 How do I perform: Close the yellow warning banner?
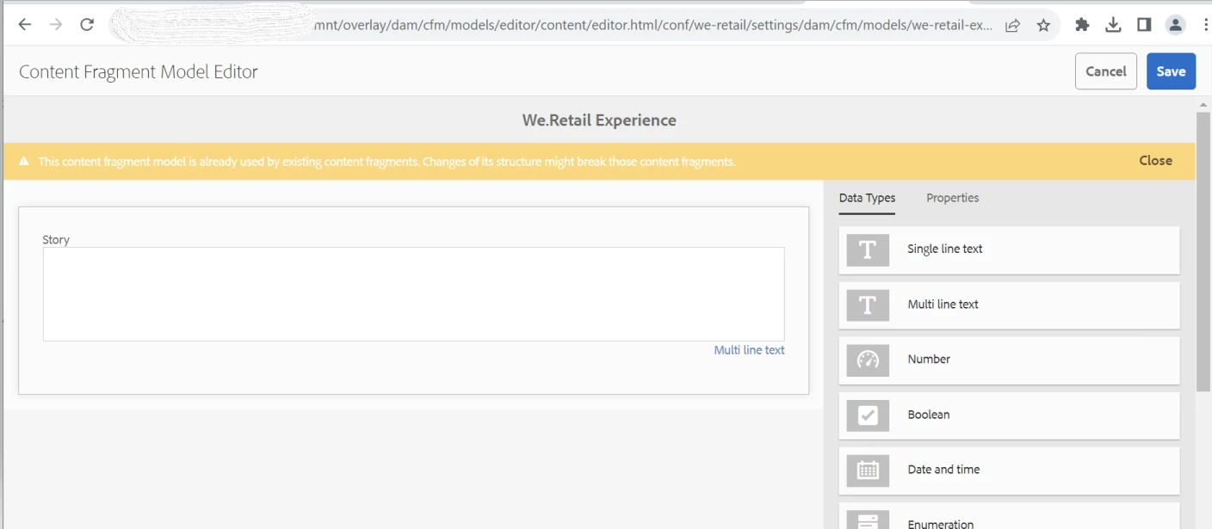click(x=1155, y=161)
